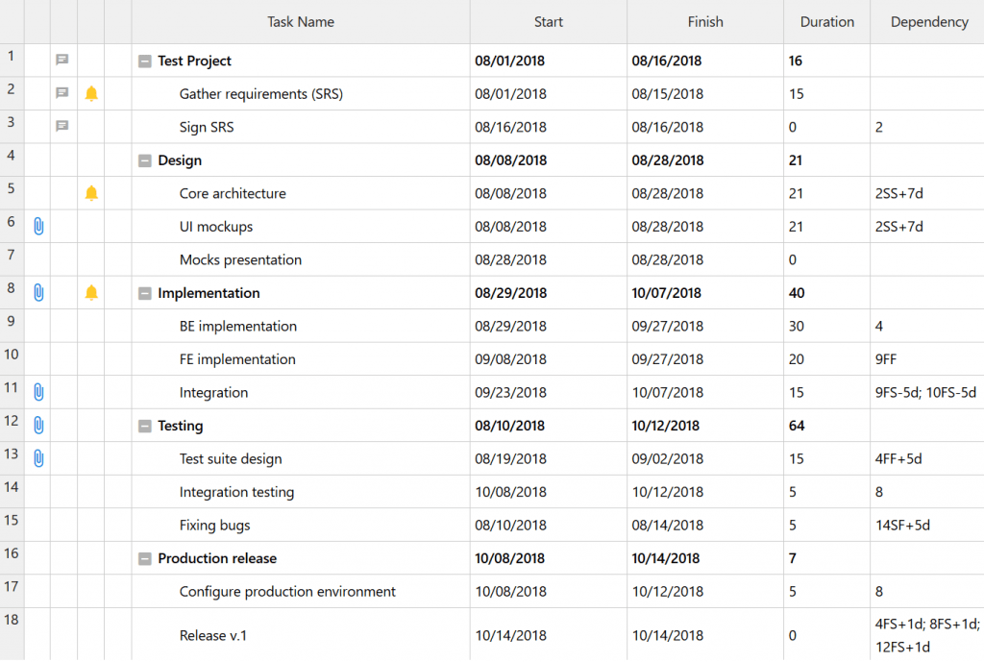Collapse the Test Project group

pyautogui.click(x=145, y=61)
